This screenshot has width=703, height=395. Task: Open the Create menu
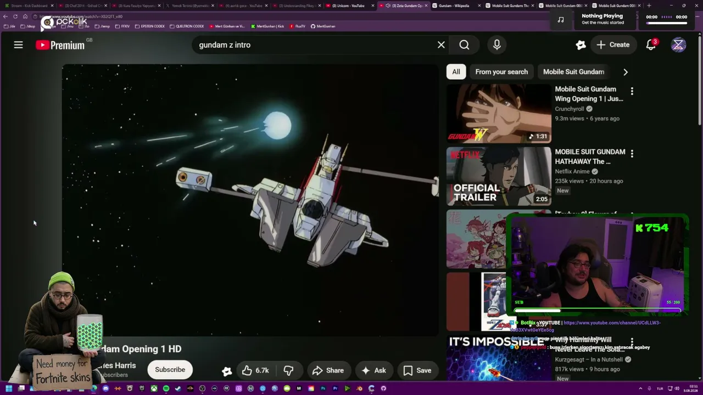613,45
